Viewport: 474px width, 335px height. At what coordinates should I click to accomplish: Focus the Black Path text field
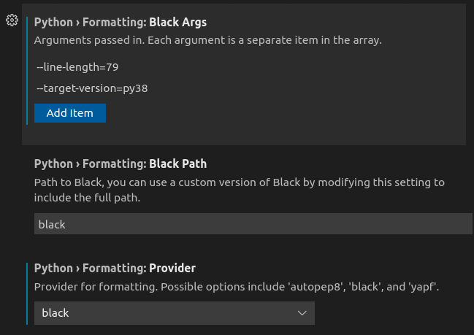pyautogui.click(x=253, y=224)
